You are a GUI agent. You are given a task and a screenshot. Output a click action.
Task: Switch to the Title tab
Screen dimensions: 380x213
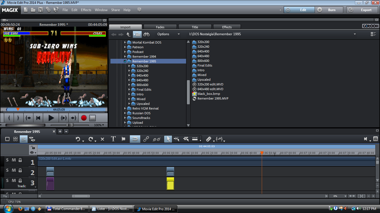pyautogui.click(x=195, y=27)
